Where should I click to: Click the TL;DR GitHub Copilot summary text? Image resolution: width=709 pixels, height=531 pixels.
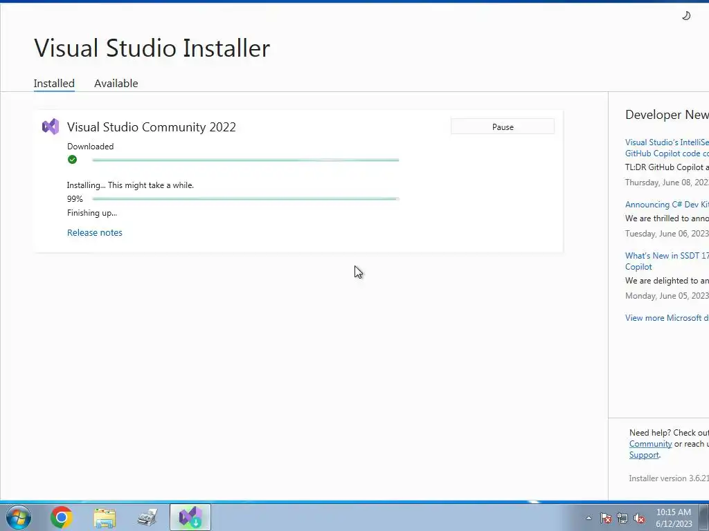click(x=667, y=167)
